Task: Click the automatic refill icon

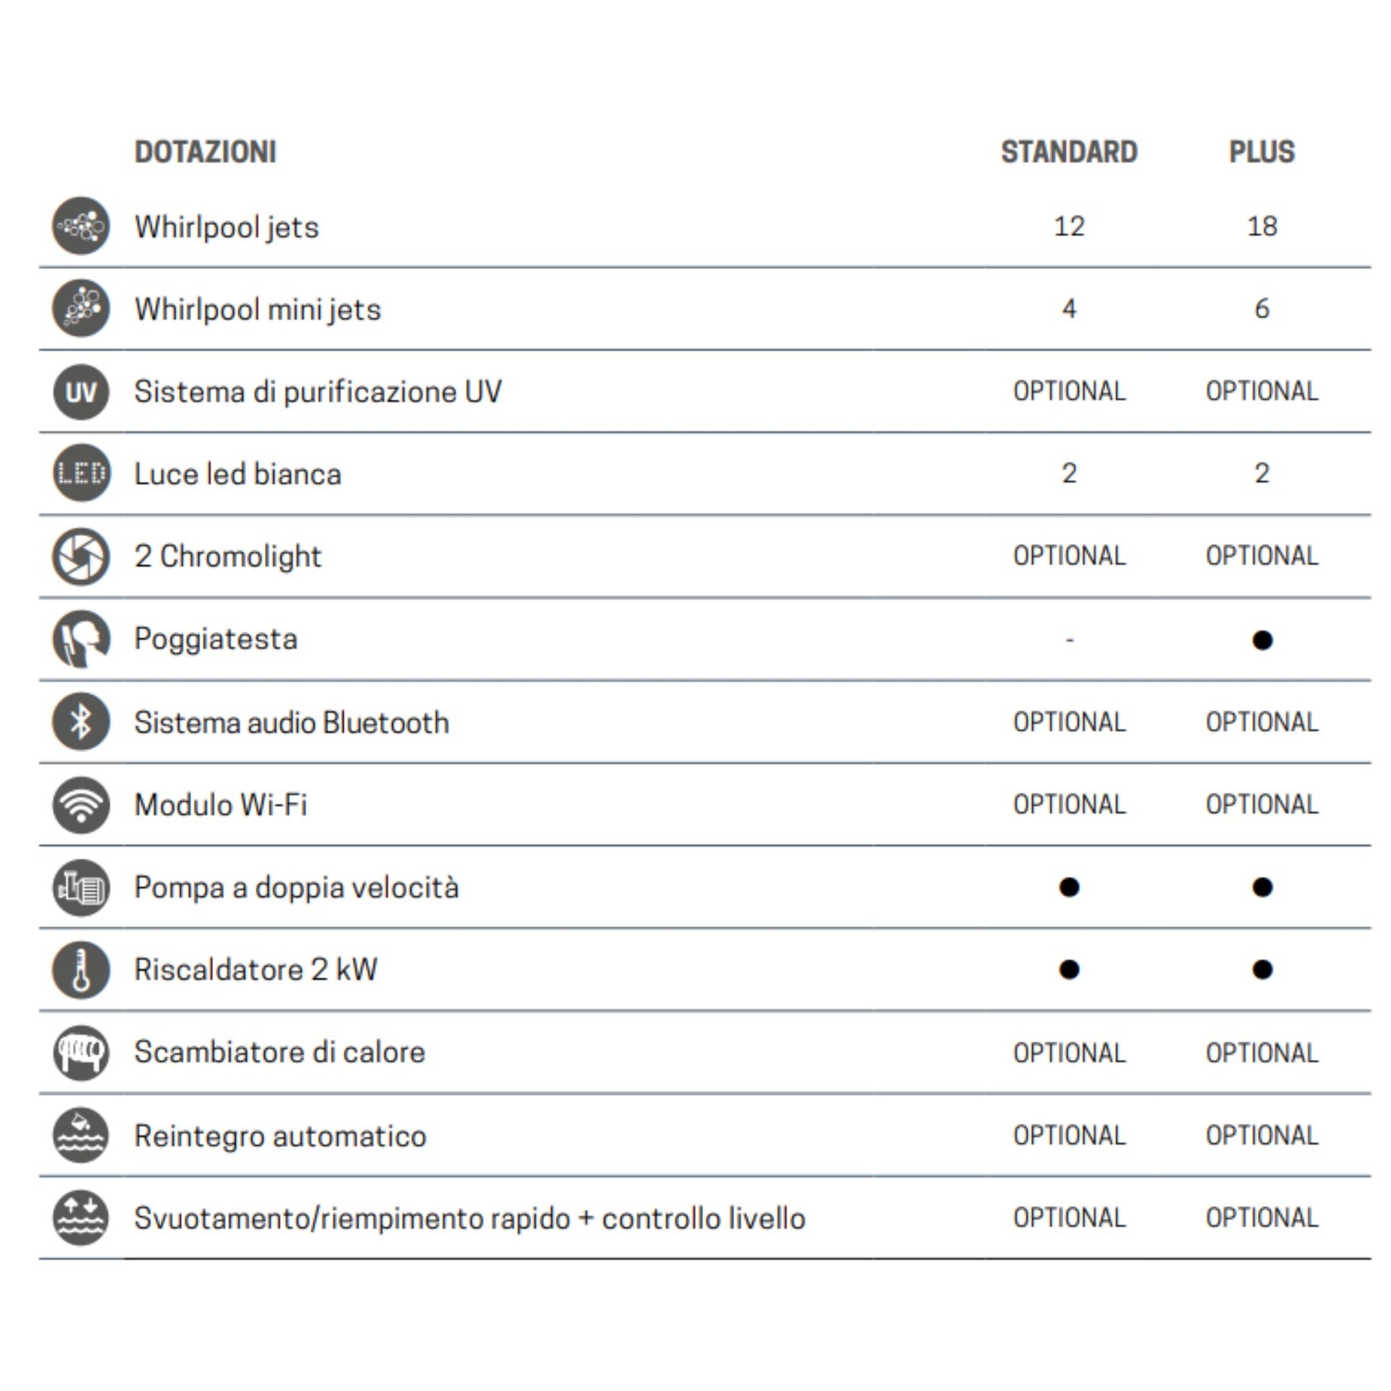Action: pyautogui.click(x=81, y=1135)
